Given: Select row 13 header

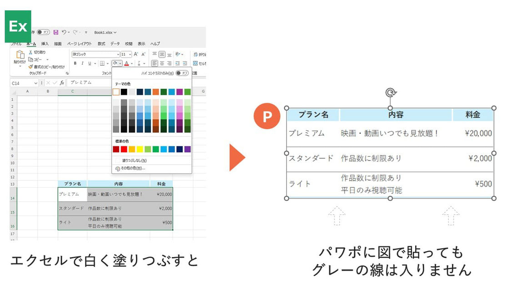Looking at the screenshot, I should tap(13, 184).
